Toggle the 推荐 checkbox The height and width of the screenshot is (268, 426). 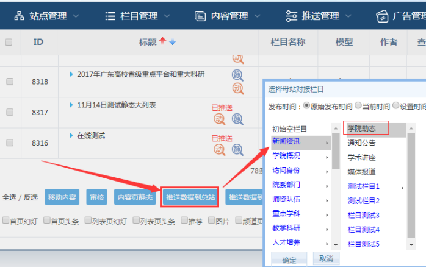click(x=184, y=220)
